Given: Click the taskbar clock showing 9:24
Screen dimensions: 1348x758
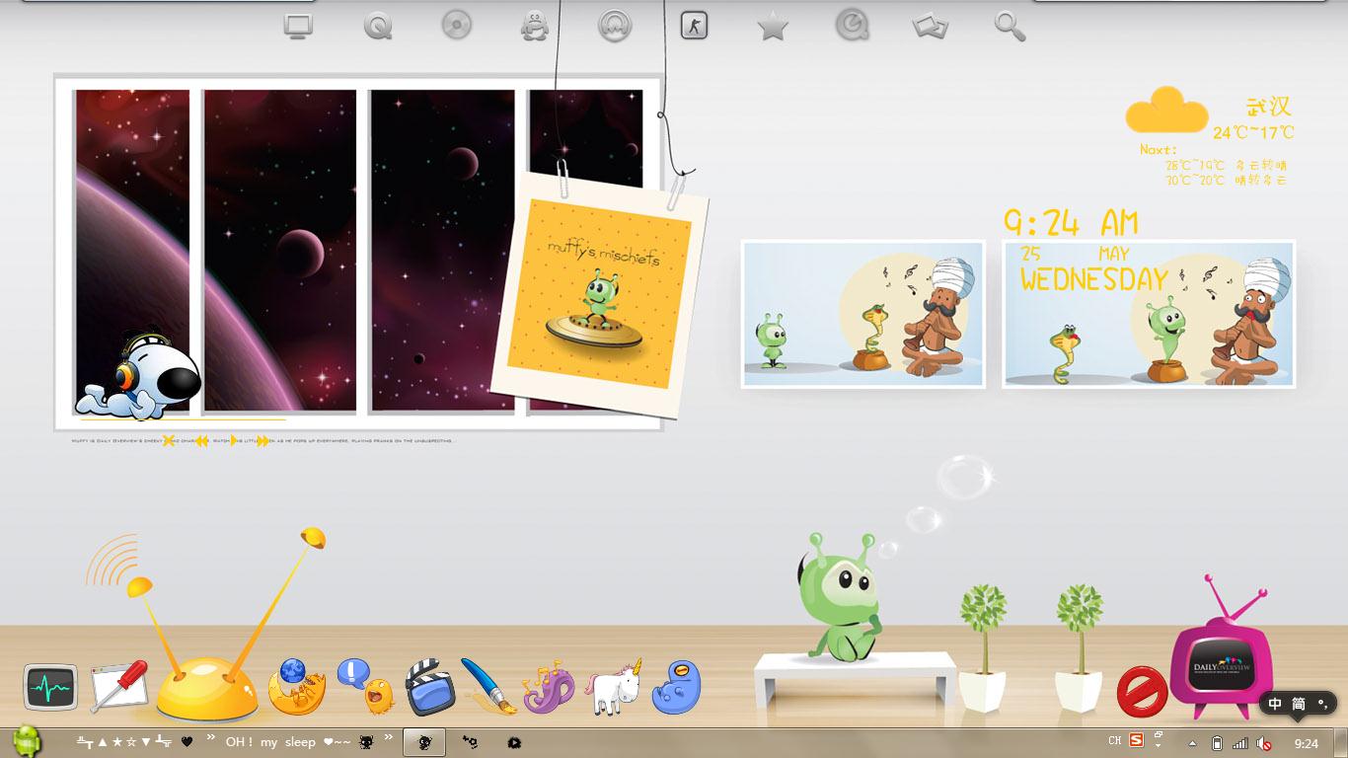Looking at the screenshot, I should [x=1307, y=743].
